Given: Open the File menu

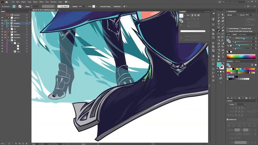Looking at the screenshot, I should pos(13,2).
